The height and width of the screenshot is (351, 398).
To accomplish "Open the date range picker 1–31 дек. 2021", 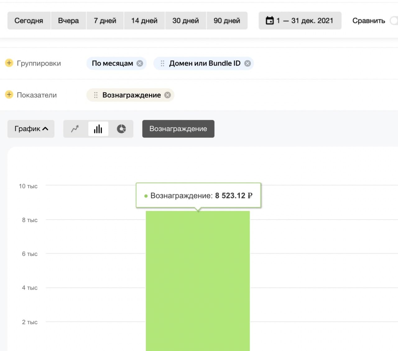I will coord(300,21).
